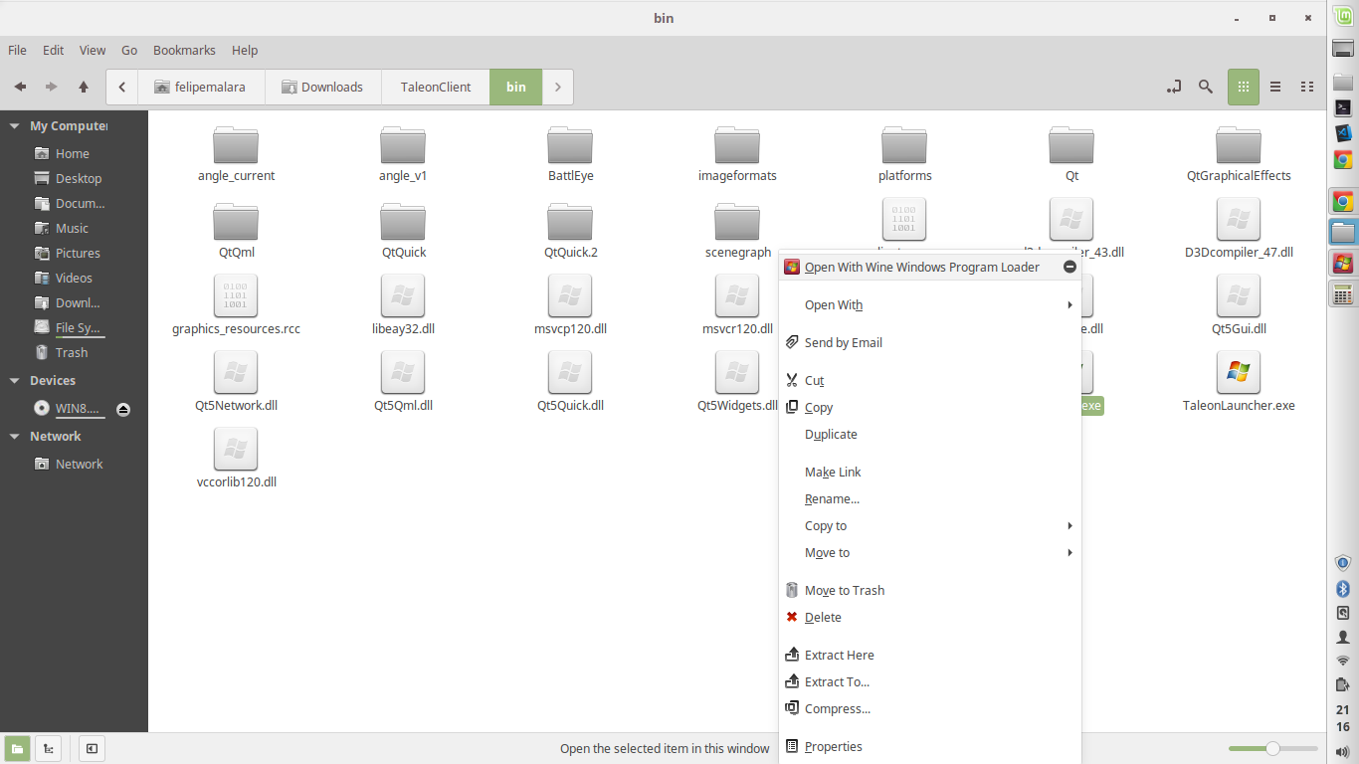Toggle the tree view sidebar button in status bar
This screenshot has width=1359, height=764.
coord(48,748)
